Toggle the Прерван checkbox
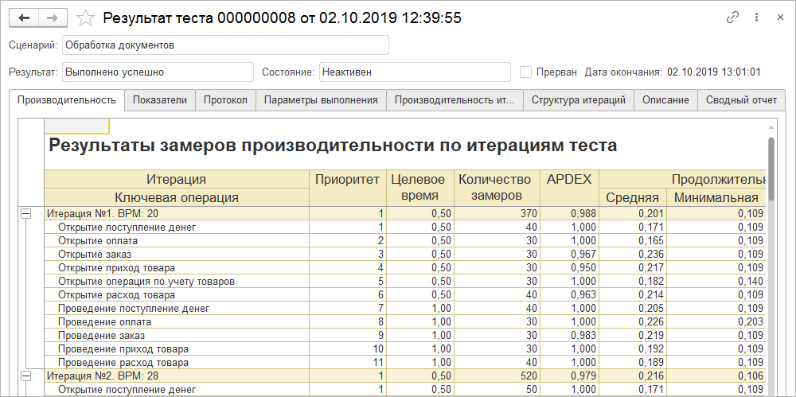 pos(525,72)
